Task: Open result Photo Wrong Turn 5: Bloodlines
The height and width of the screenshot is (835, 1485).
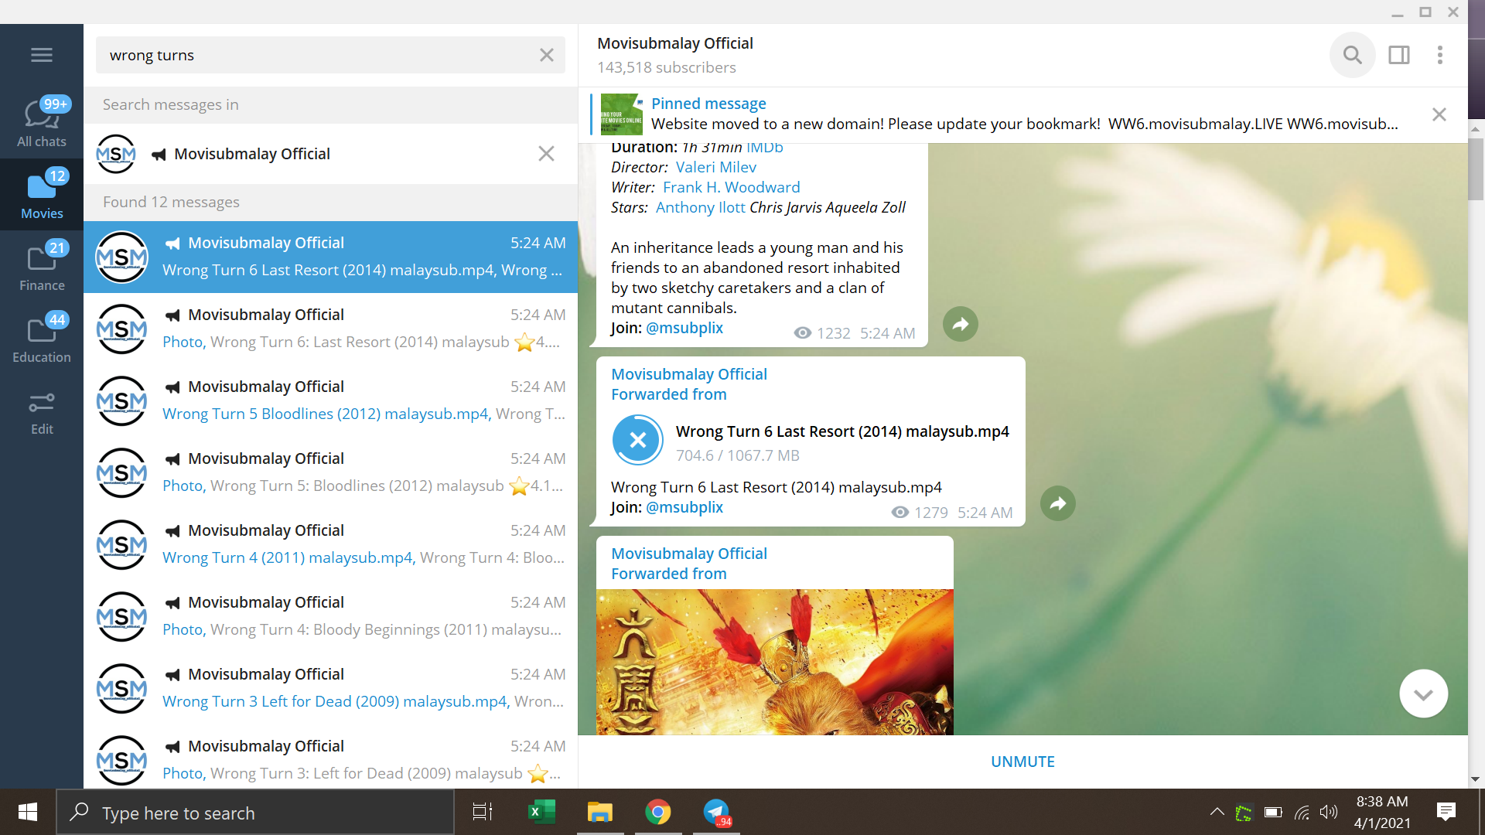Action: click(330, 472)
